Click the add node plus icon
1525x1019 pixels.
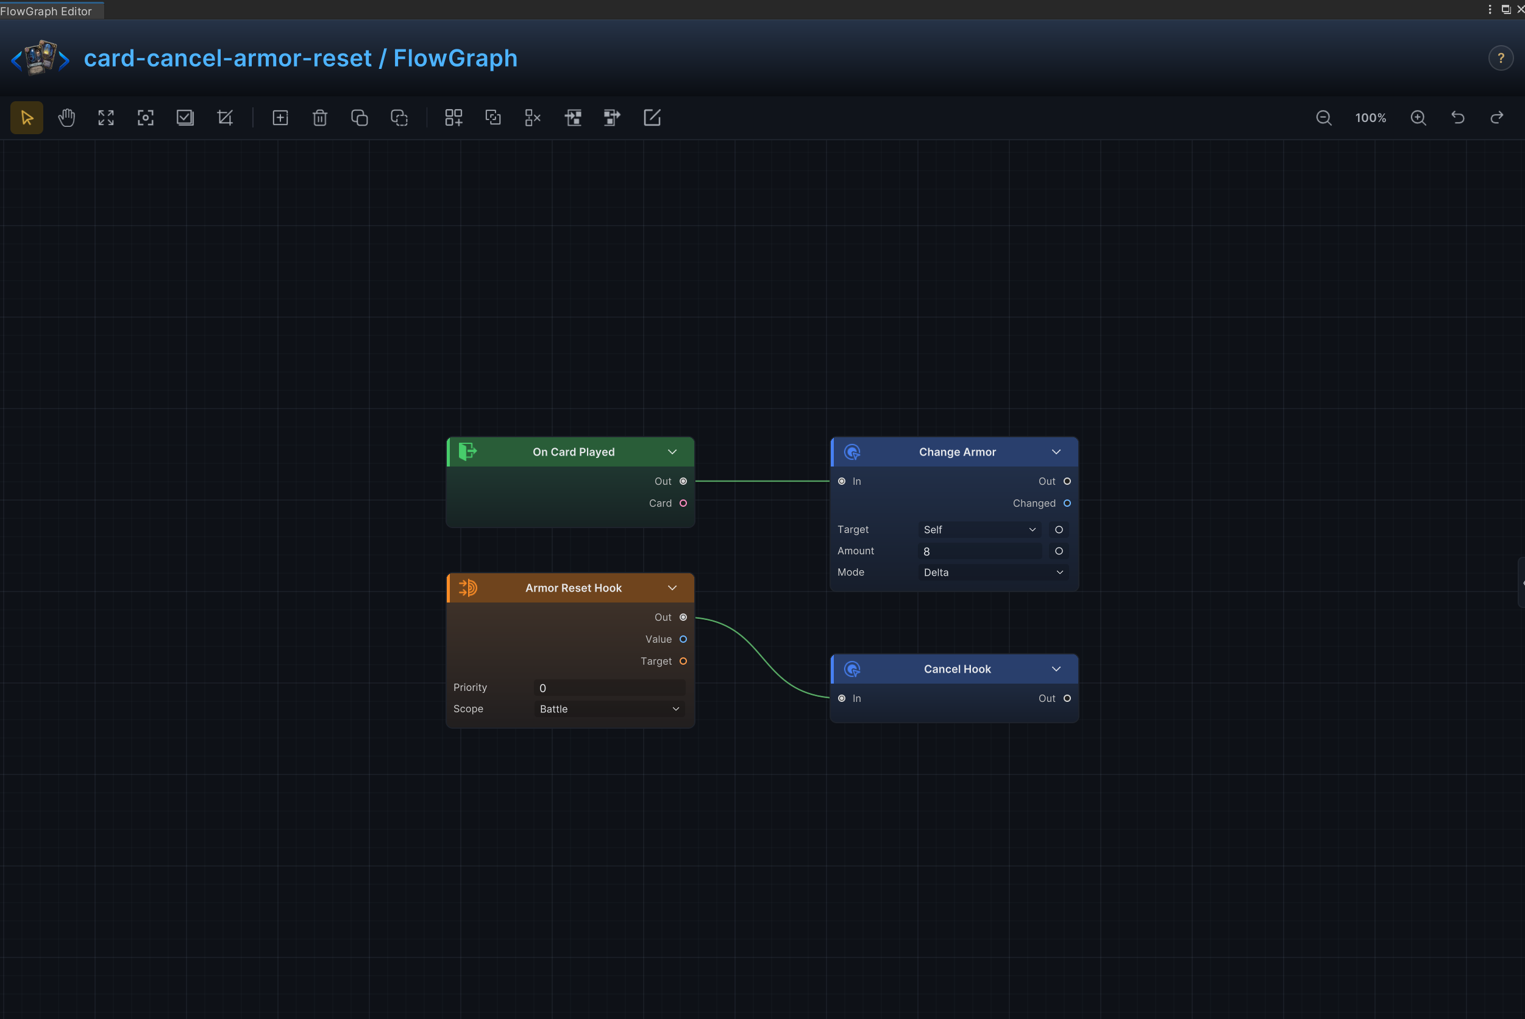point(280,118)
